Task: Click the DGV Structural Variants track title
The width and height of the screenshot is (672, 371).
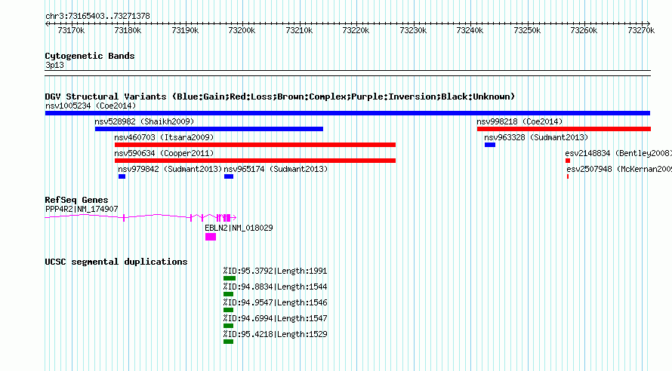Action: 280,97
